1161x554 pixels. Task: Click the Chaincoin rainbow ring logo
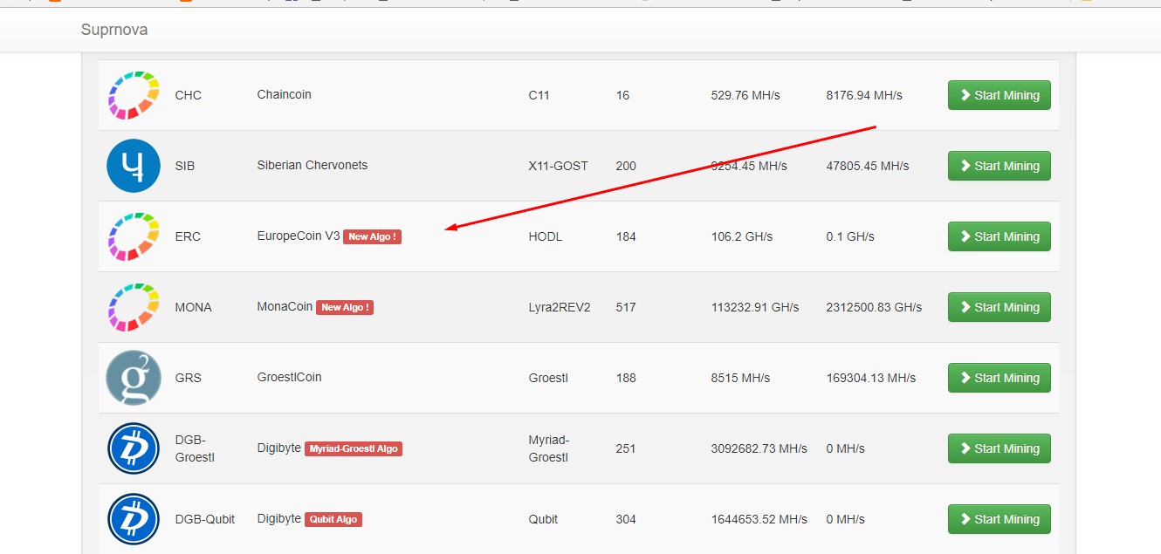point(134,95)
